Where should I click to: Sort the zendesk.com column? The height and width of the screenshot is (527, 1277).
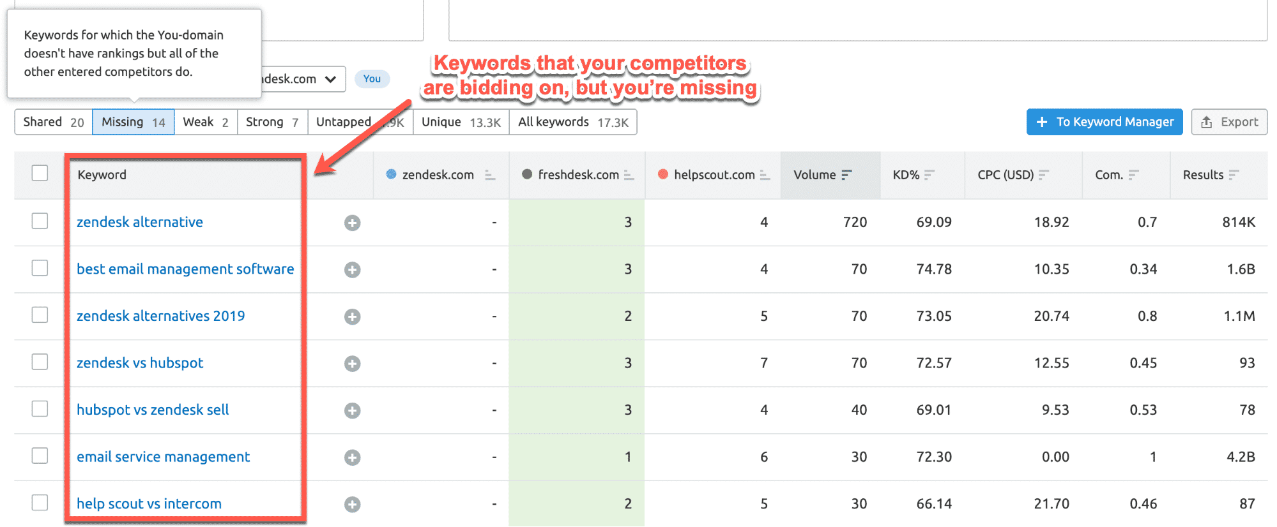490,175
